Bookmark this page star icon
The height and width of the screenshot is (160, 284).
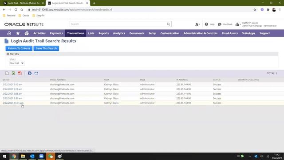(x=255, y=10)
